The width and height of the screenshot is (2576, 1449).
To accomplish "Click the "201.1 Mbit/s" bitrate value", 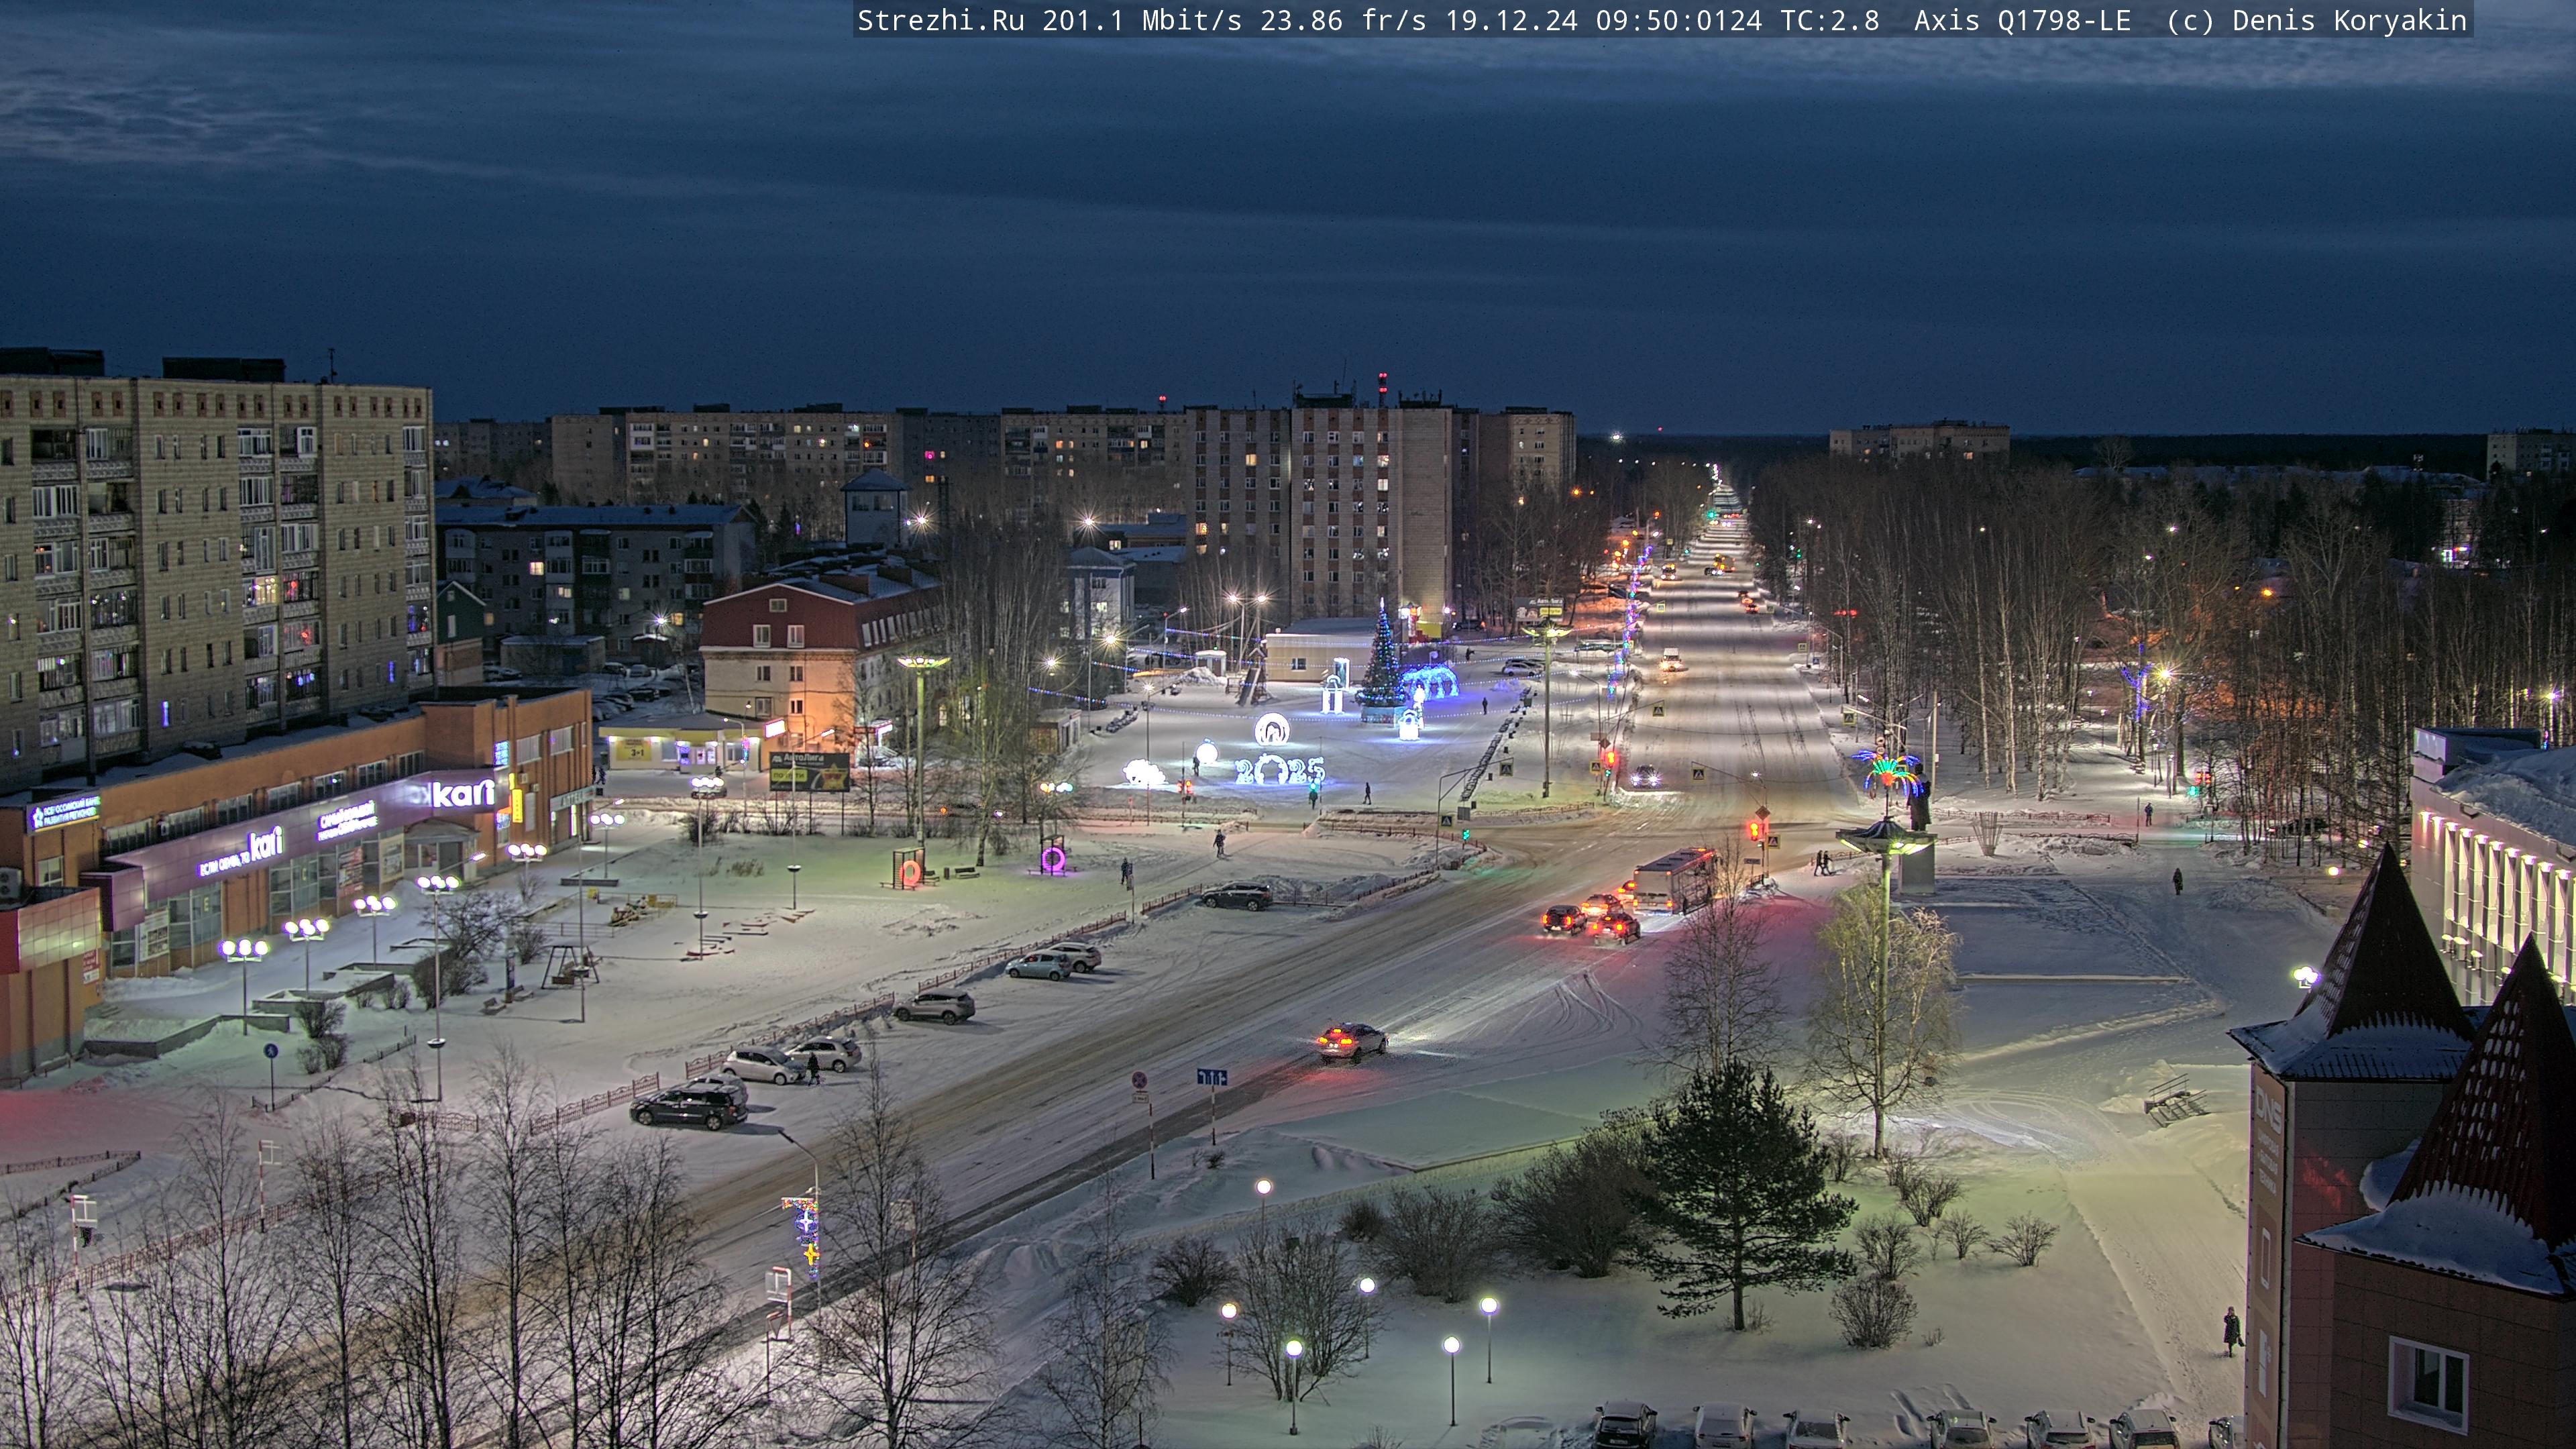I will click(1141, 20).
